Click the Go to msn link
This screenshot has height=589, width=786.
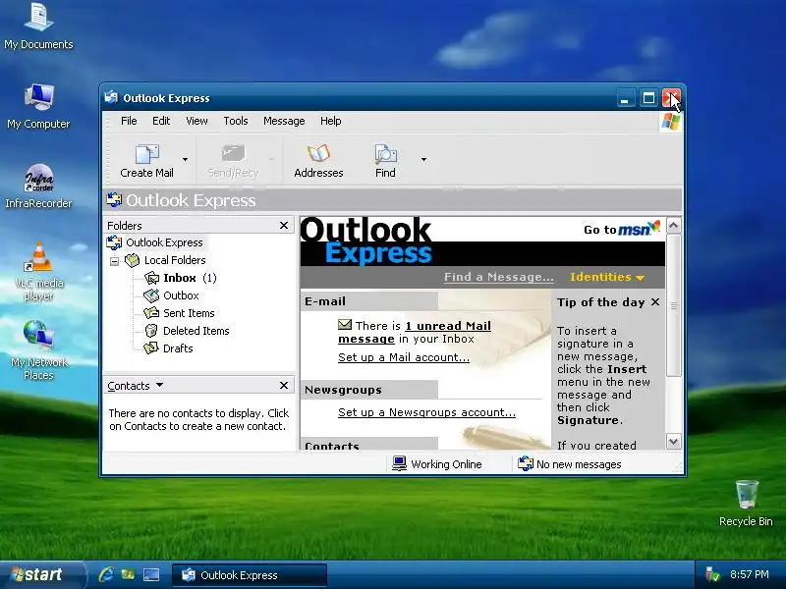[622, 229]
